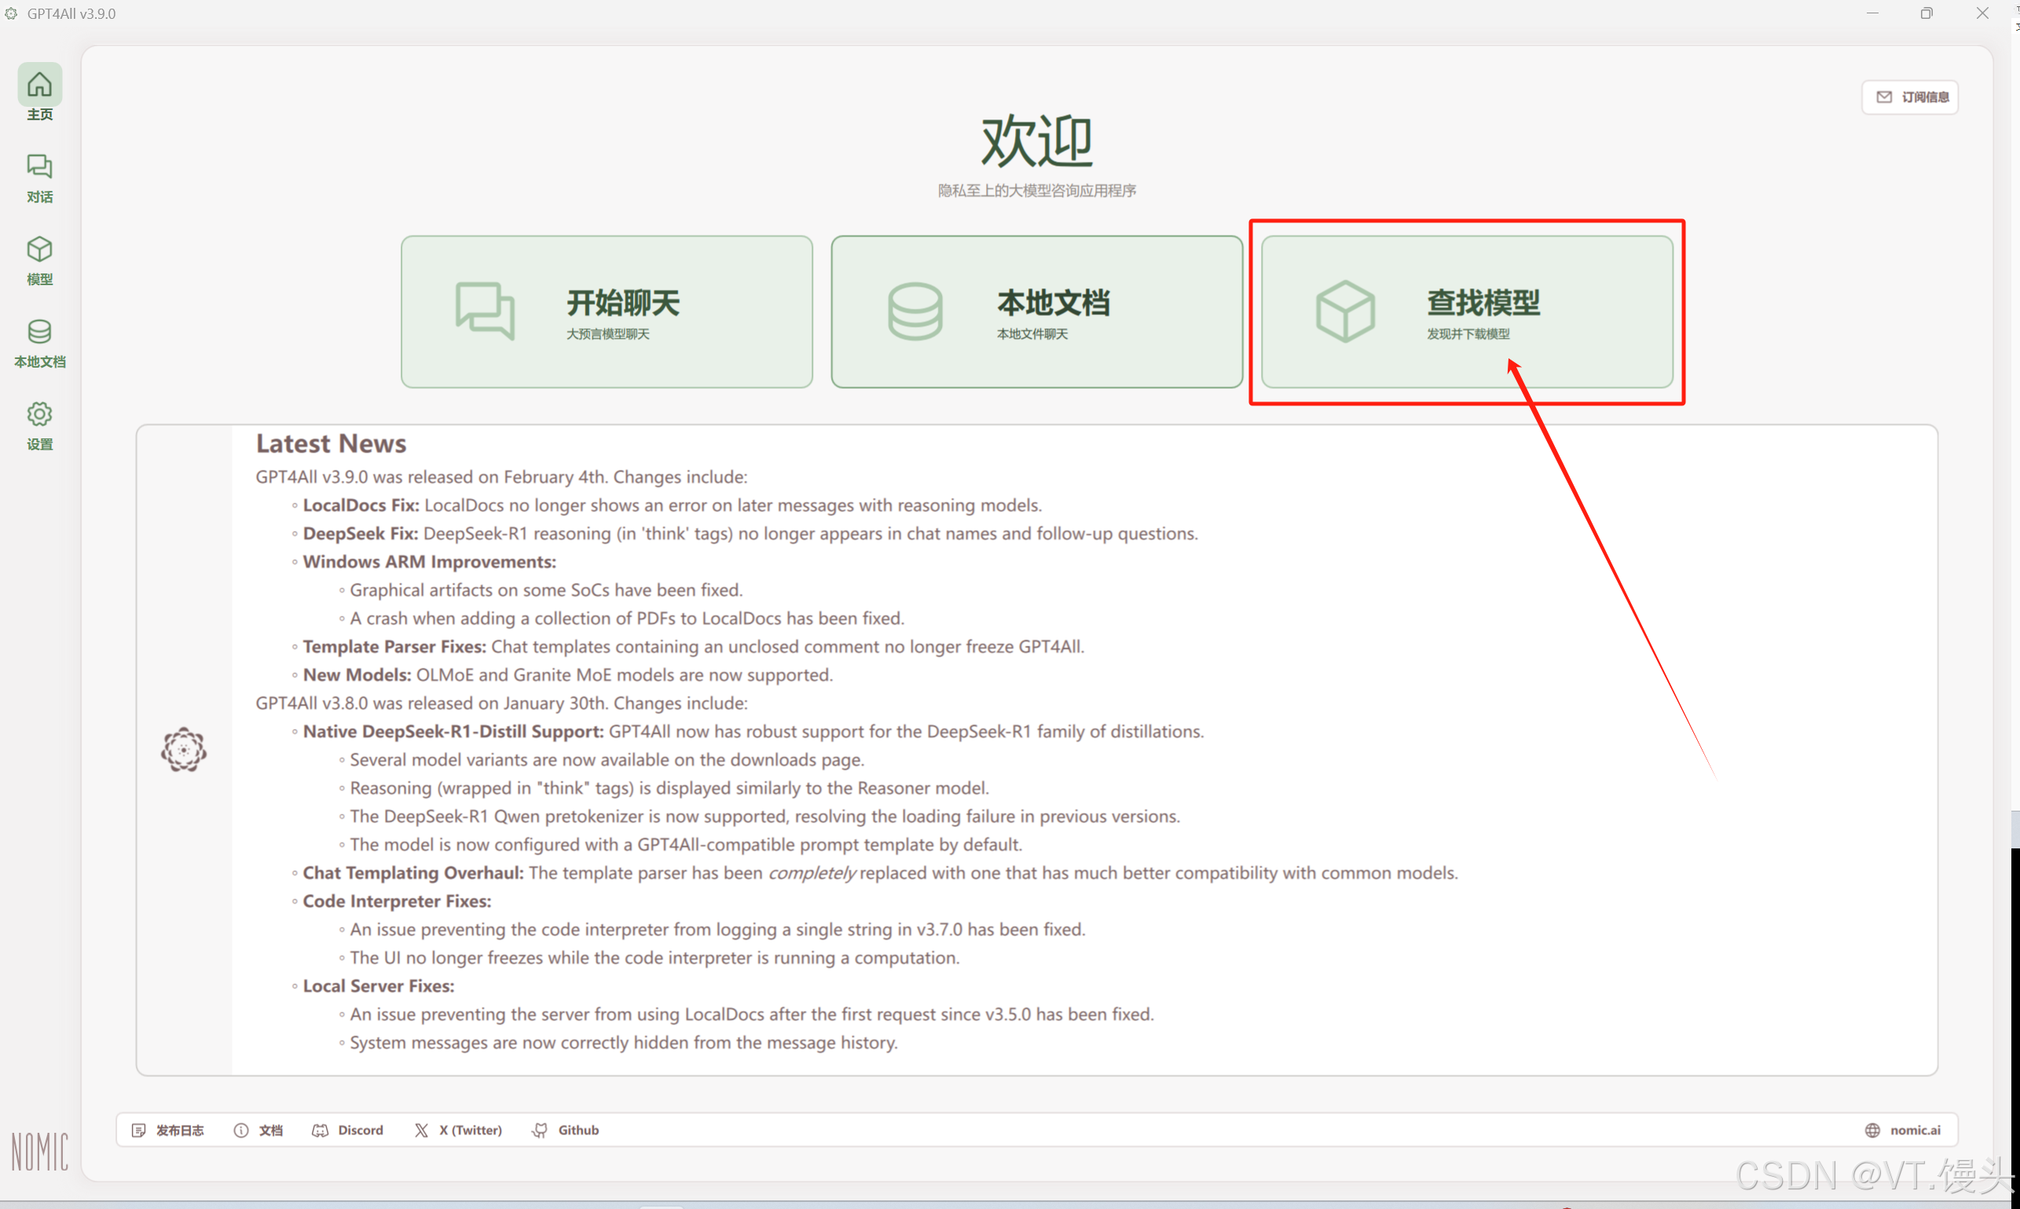
Task: Open the release notes (发布日志) link
Action: coord(169,1130)
